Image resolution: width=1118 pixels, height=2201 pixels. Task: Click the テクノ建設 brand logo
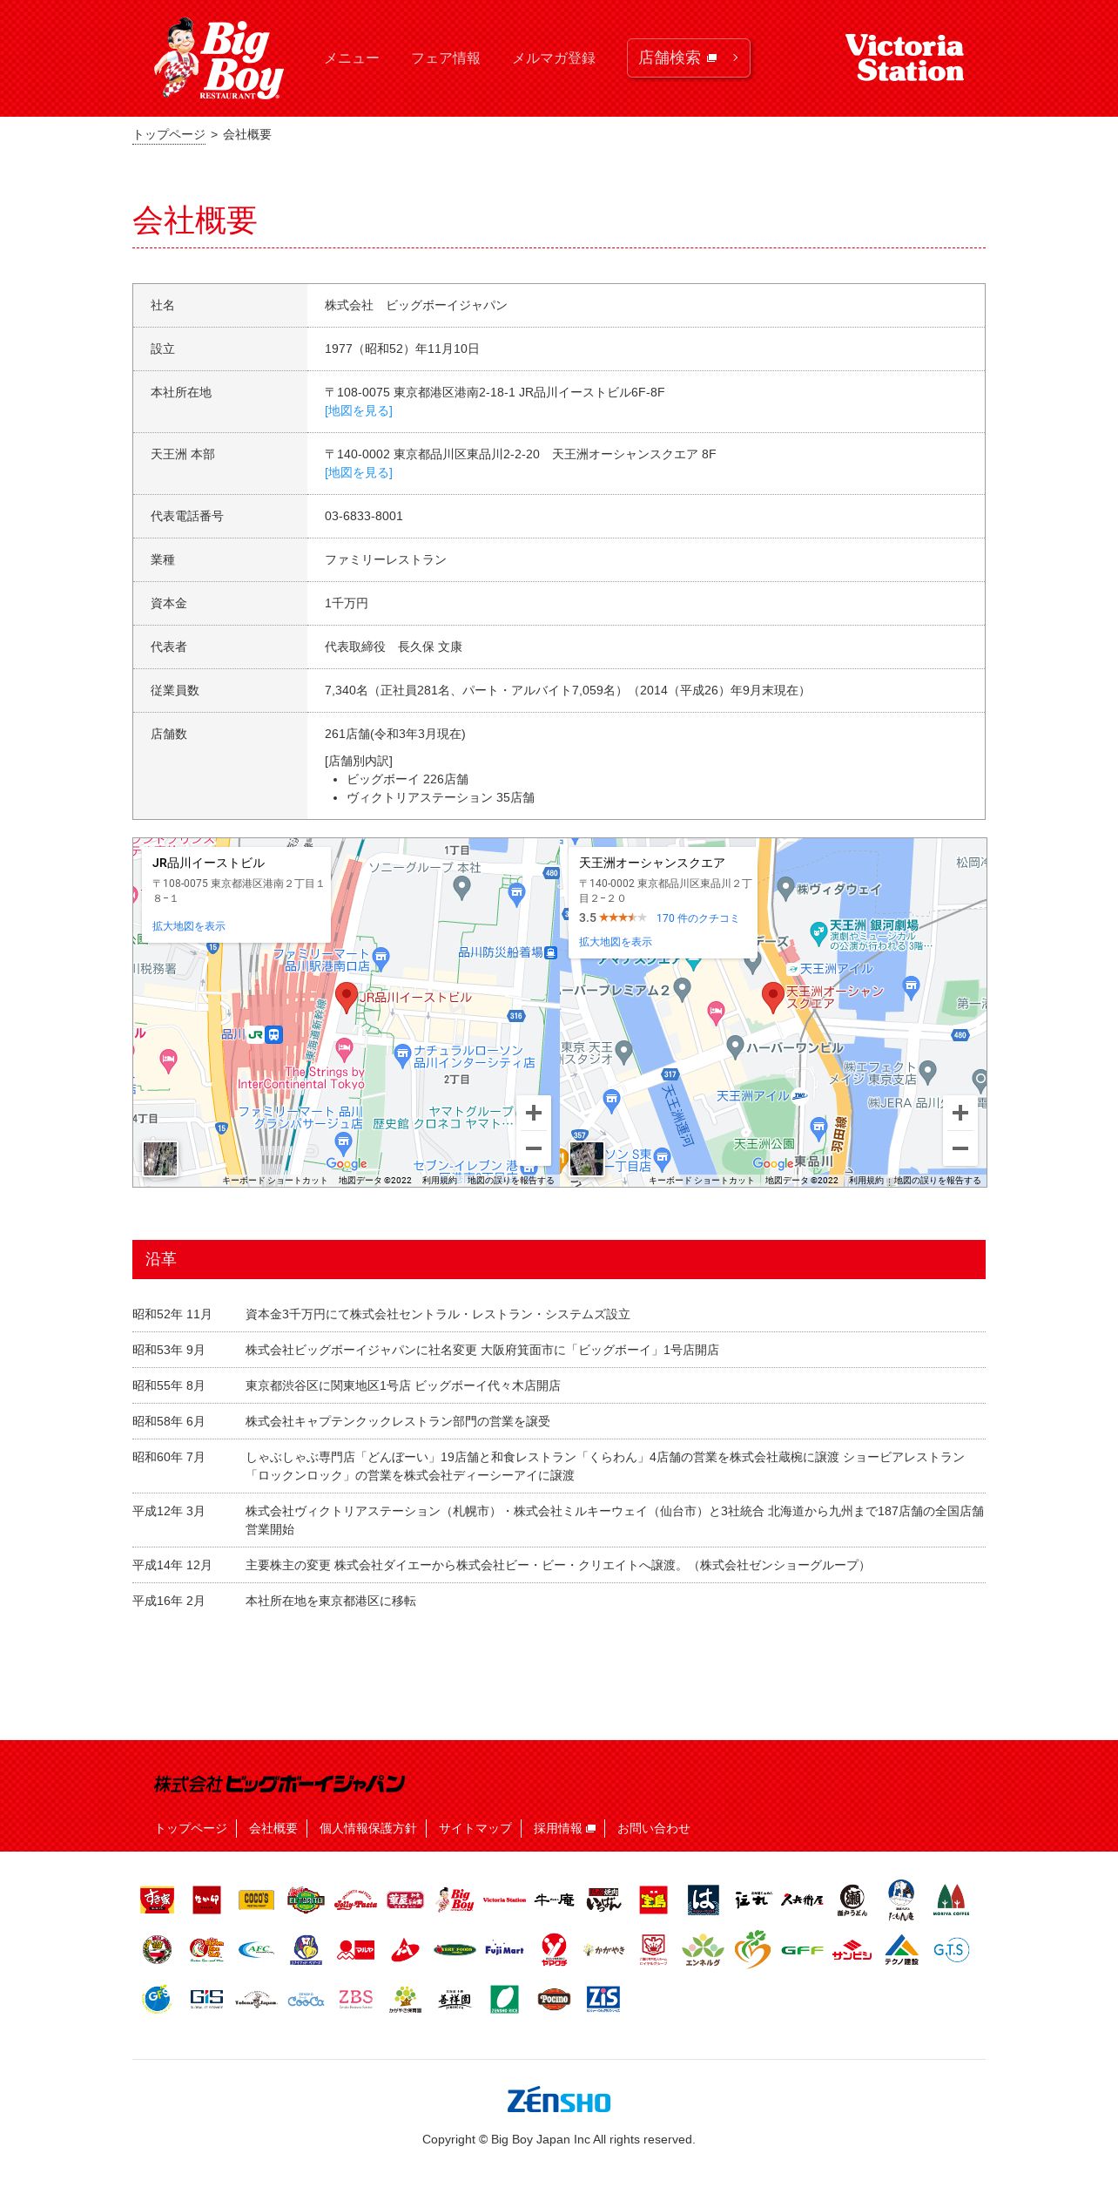pos(901,1949)
